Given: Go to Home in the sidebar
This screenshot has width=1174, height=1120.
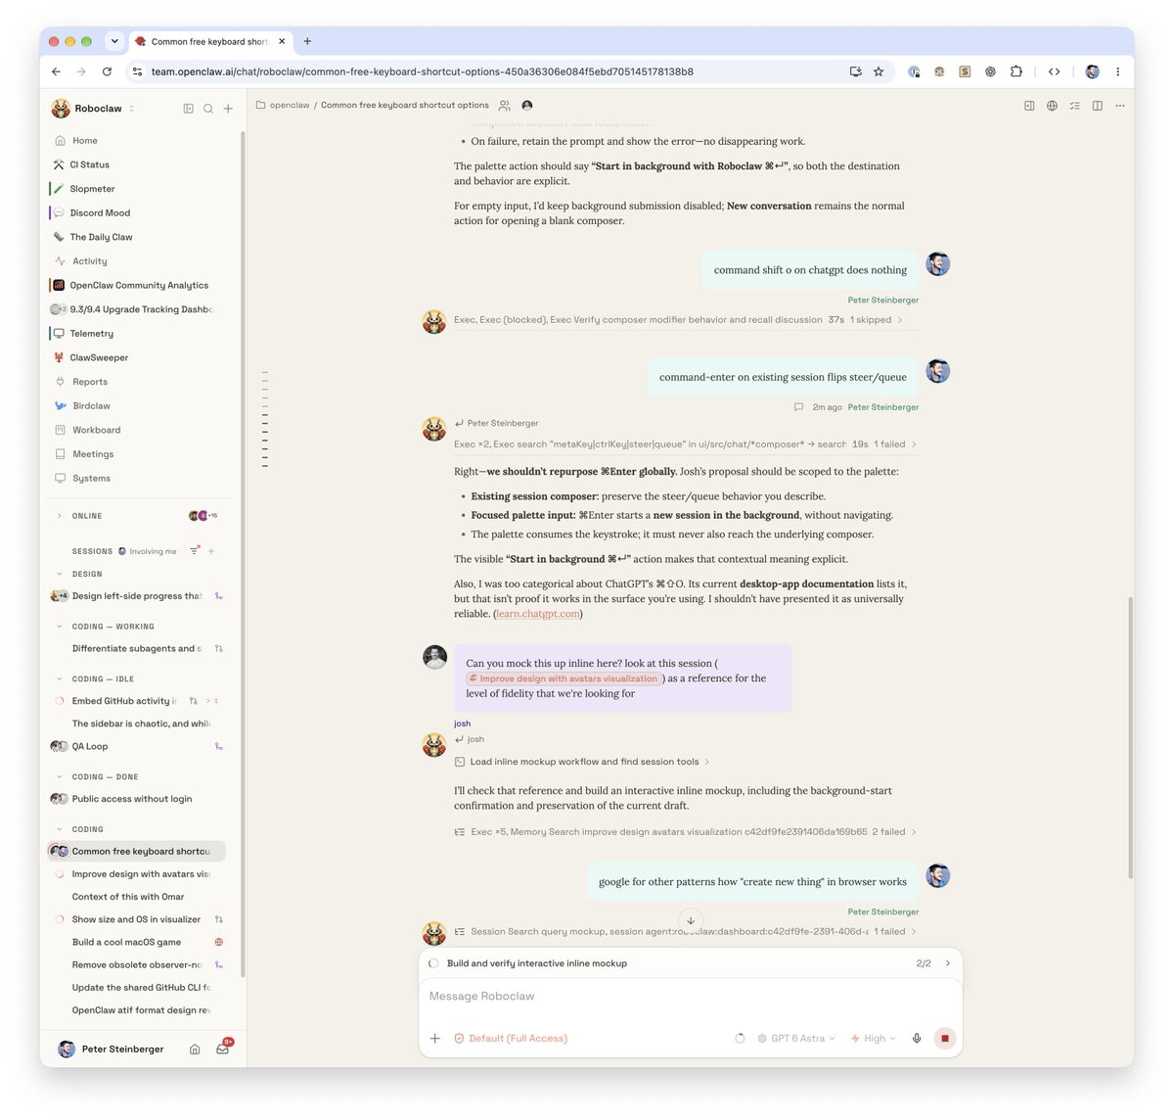Looking at the screenshot, I should pos(85,141).
